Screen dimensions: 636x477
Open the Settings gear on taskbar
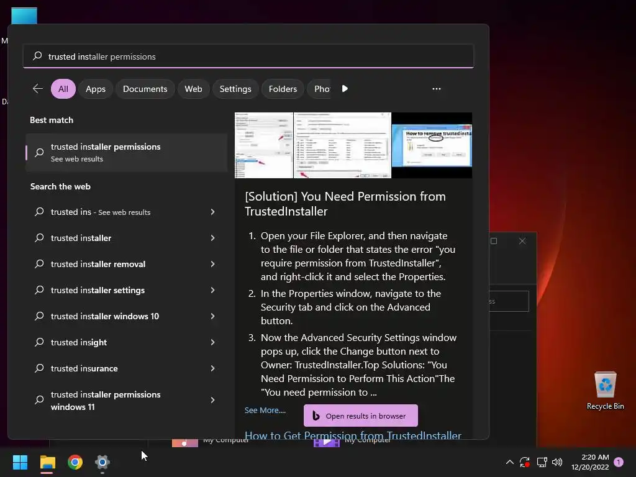tap(102, 462)
